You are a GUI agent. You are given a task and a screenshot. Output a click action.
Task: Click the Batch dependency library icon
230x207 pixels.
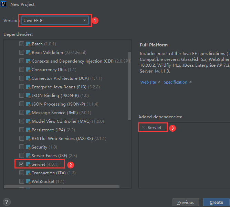click(28, 44)
